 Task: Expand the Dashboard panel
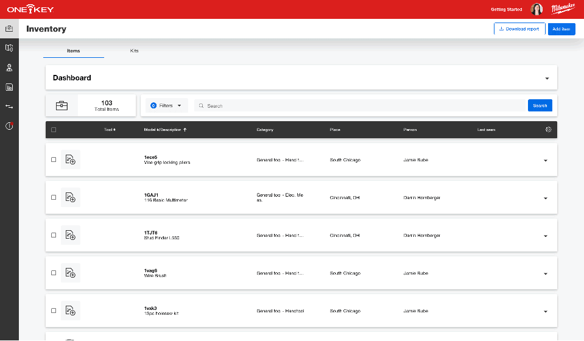(546, 79)
